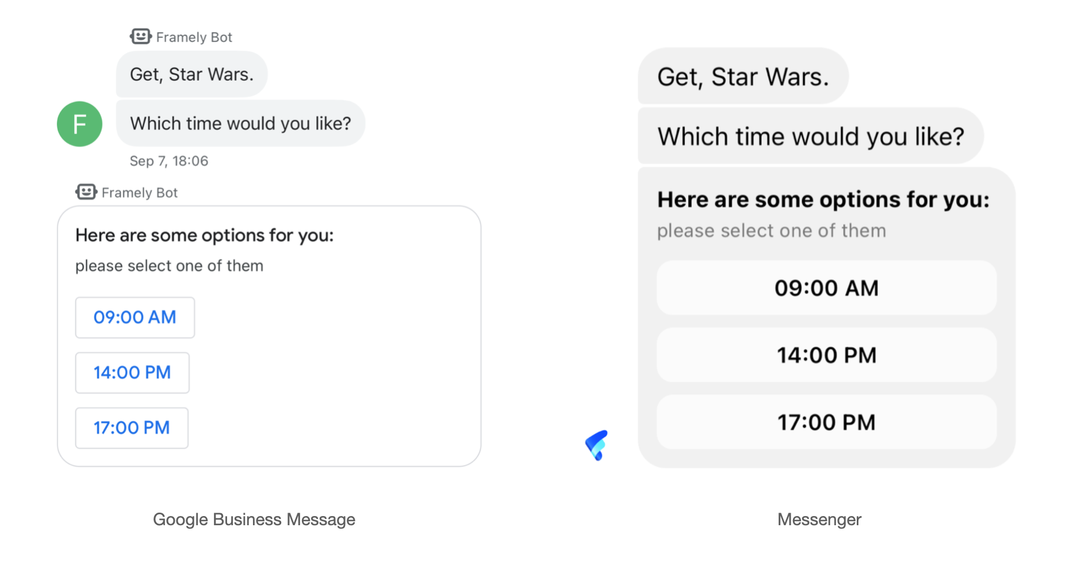Choose the blue 17:00 PM option button
The image size is (1081, 562).
pos(132,428)
